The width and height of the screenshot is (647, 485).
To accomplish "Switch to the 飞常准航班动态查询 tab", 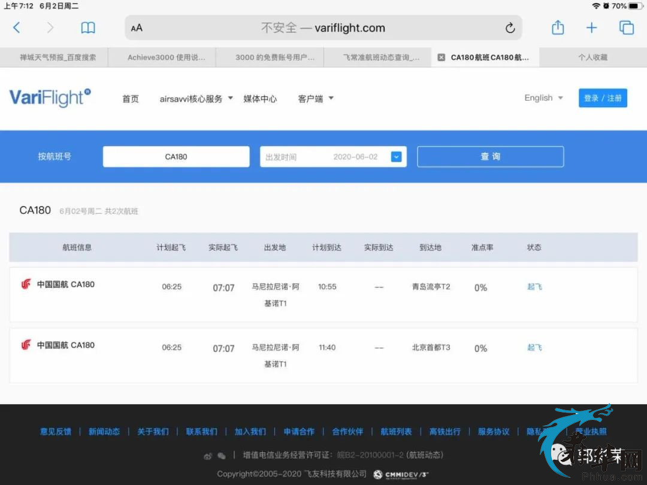I will 378,57.
